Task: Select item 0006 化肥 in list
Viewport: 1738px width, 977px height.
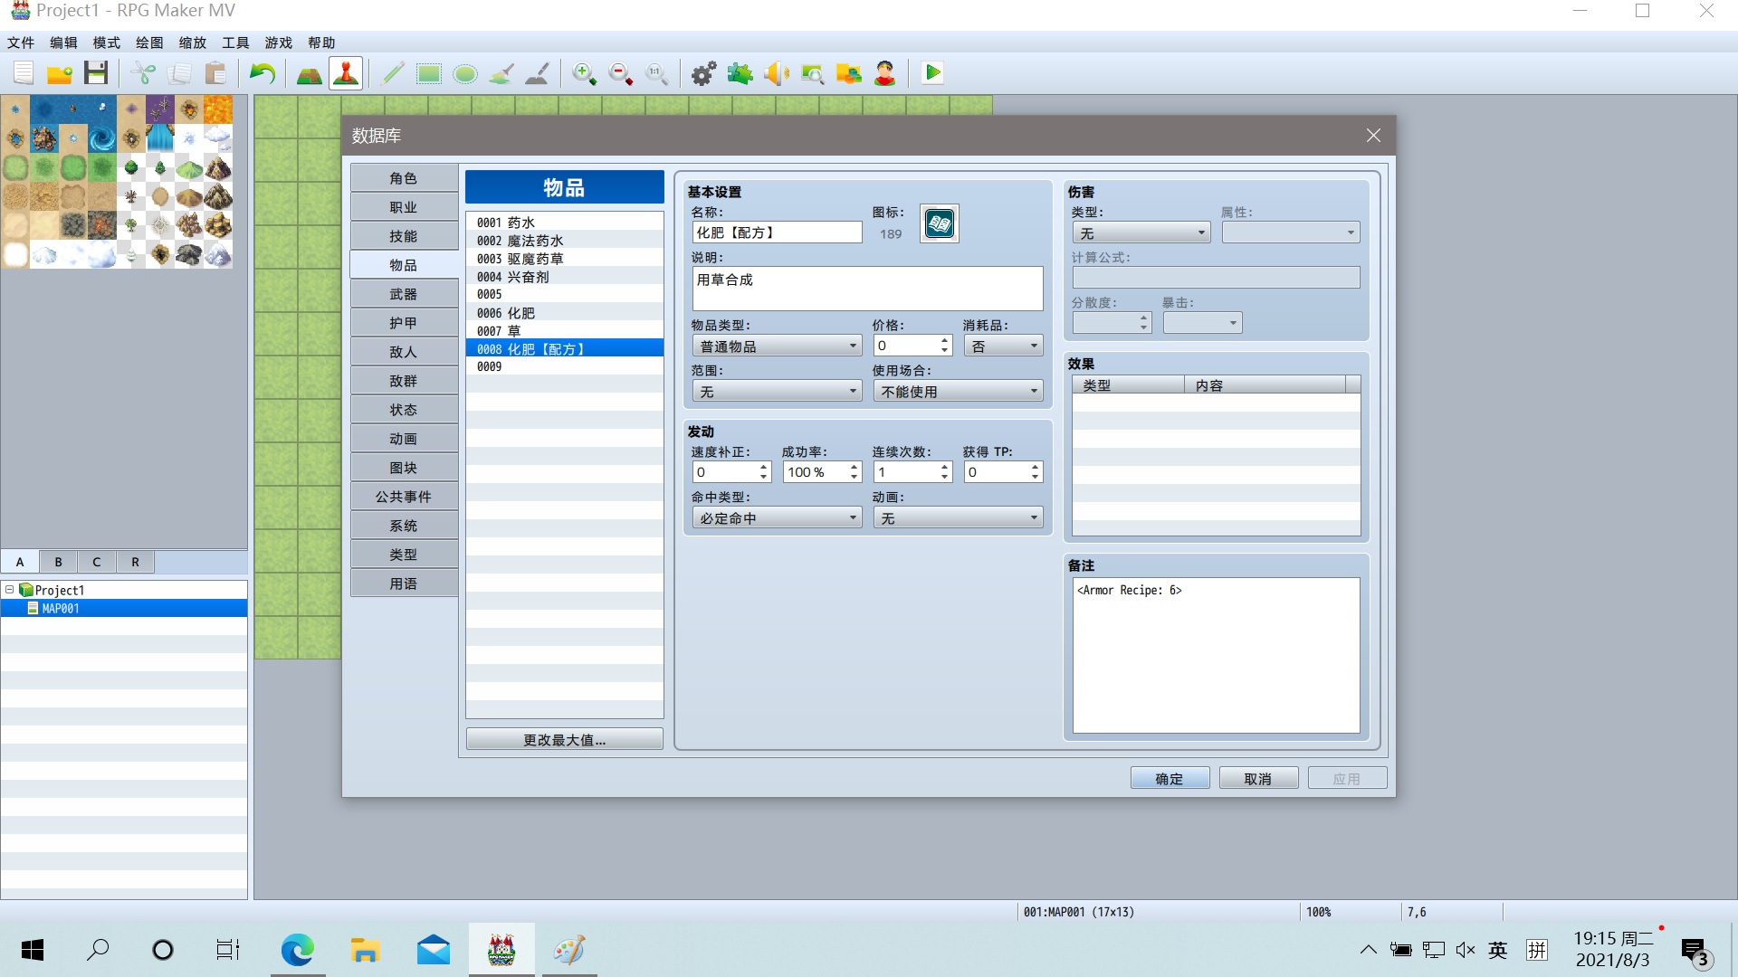Action: [564, 313]
